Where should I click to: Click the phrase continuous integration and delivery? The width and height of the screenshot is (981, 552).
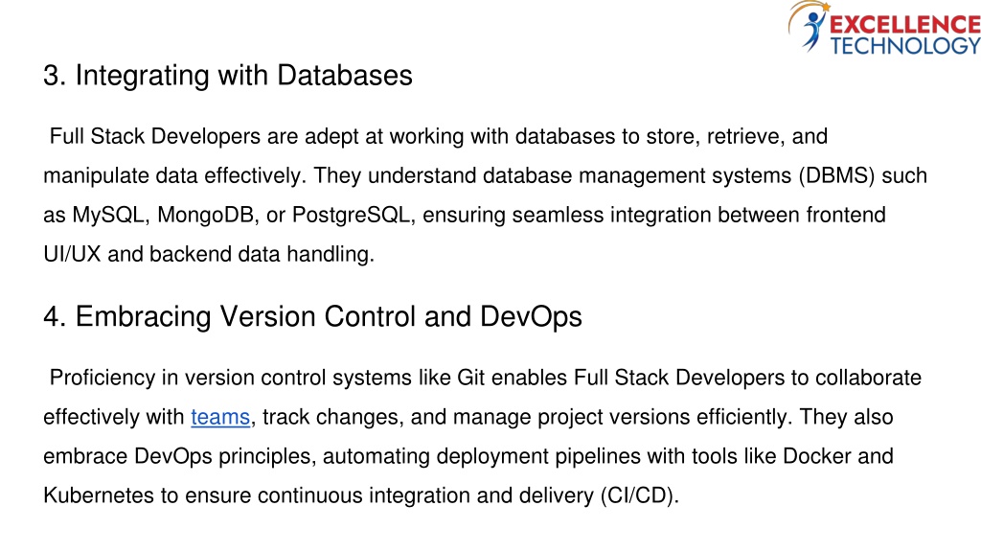pyautogui.click(x=425, y=495)
